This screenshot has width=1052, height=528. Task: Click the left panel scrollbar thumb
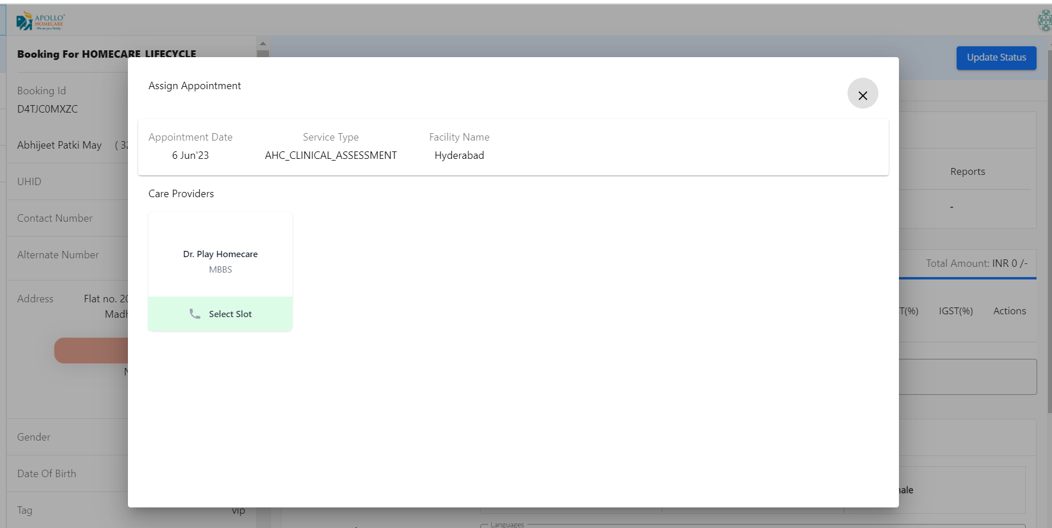coord(262,53)
